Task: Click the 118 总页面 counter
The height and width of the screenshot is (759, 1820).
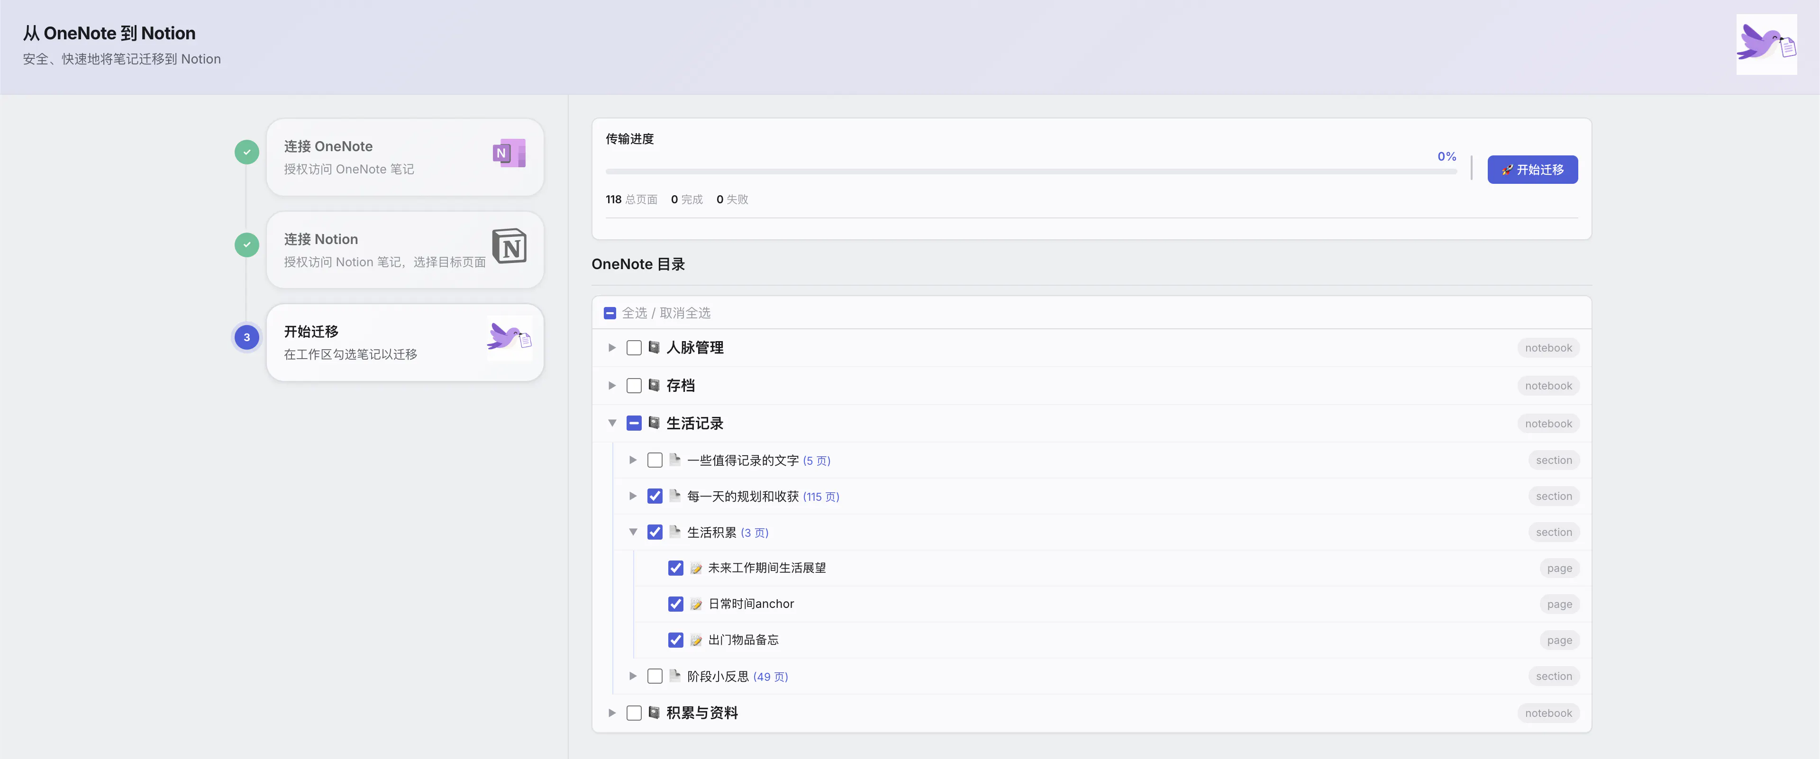Action: tap(631, 199)
